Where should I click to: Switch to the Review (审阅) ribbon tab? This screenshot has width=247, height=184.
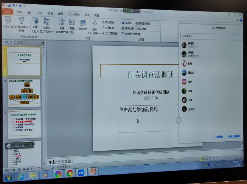pyautogui.click(x=87, y=15)
